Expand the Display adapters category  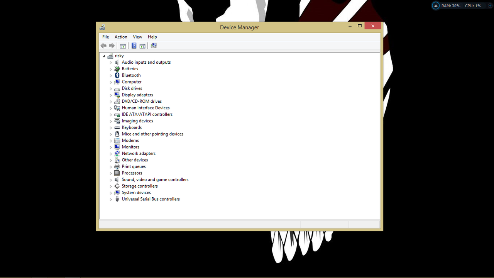coord(111,95)
